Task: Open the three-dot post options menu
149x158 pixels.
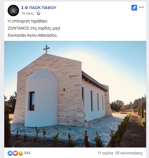Action: [x=141, y=7]
